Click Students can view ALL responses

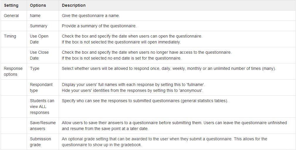(x=42, y=107)
